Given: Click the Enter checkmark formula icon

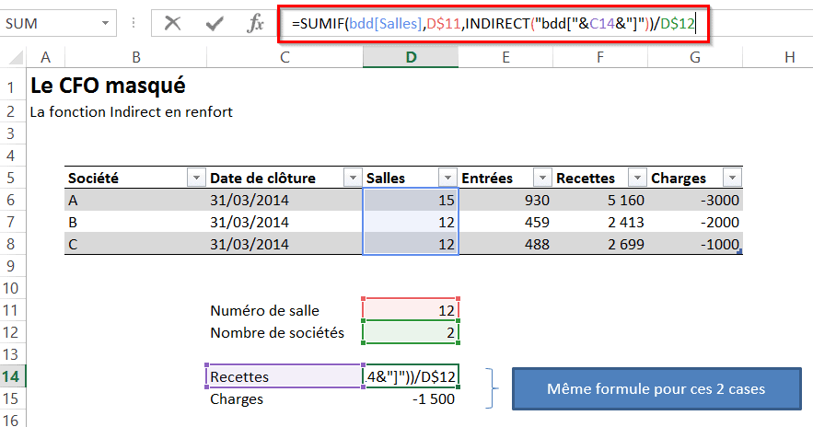Looking at the screenshot, I should 215,23.
